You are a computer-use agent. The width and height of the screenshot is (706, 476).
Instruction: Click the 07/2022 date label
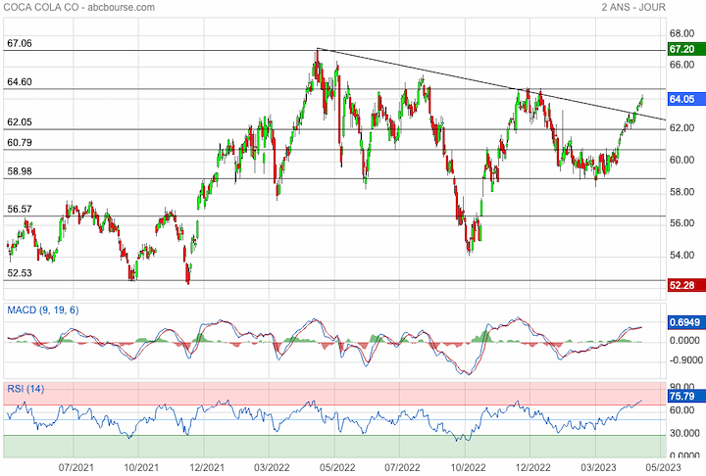tap(402, 467)
